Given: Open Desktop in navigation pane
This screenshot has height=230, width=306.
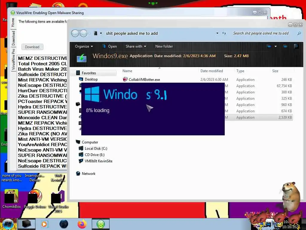Looking at the screenshot, I should point(91,79).
